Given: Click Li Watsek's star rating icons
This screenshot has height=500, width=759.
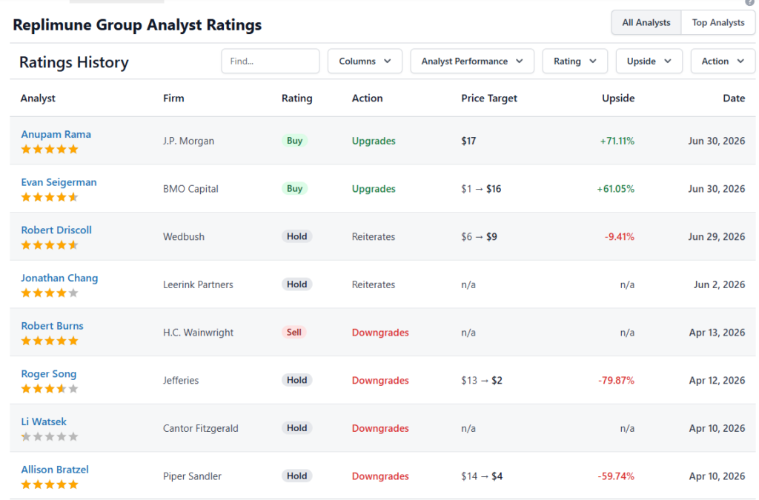Looking at the screenshot, I should 50,436.
